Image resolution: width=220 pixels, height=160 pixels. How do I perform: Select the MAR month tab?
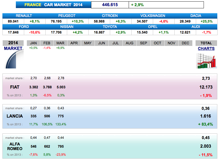click(60, 43)
